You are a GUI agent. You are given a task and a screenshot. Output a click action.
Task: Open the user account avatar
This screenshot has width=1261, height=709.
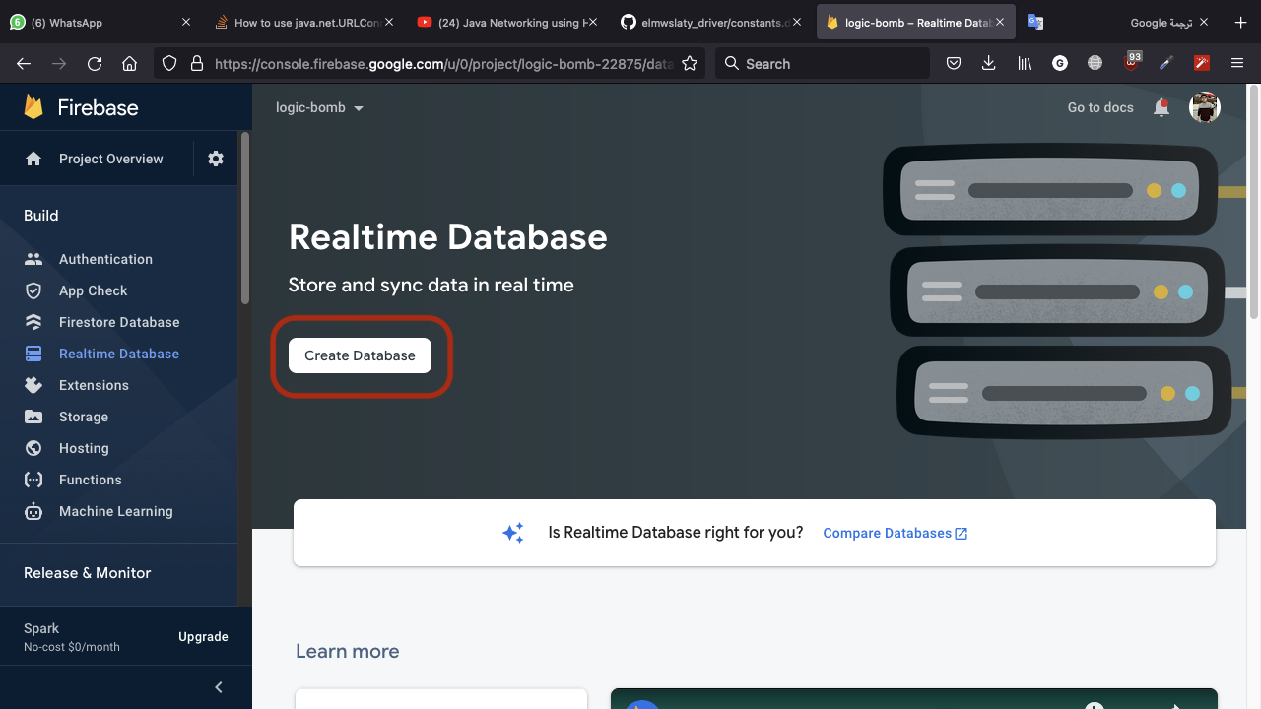pos(1205,107)
